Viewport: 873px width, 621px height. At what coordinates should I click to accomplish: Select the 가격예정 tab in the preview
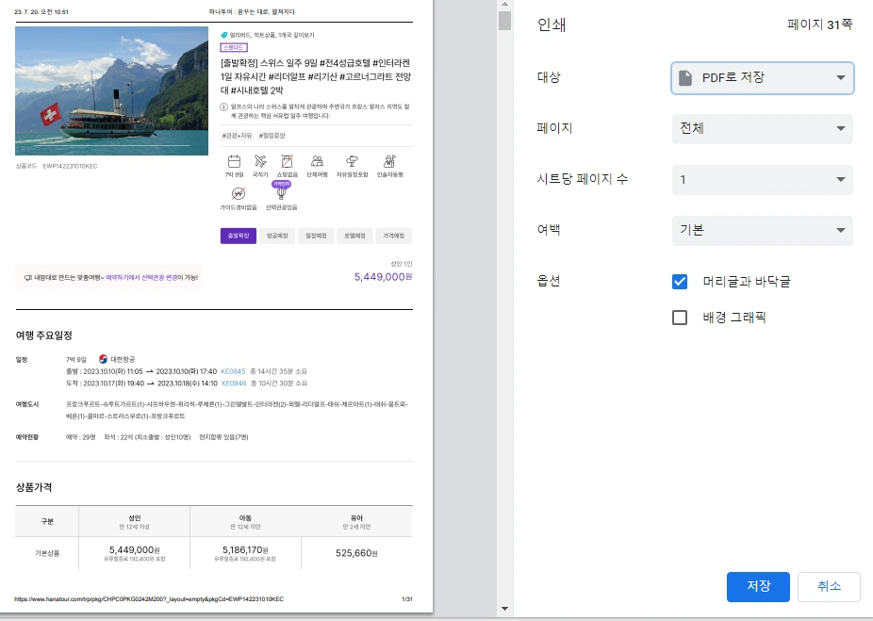pos(393,236)
